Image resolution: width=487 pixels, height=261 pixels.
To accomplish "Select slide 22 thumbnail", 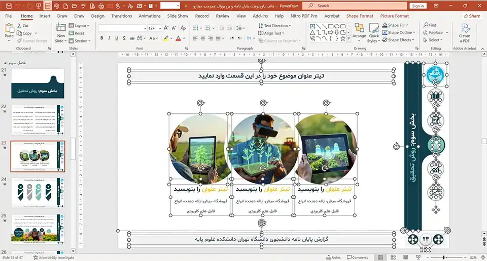I will tap(38, 120).
